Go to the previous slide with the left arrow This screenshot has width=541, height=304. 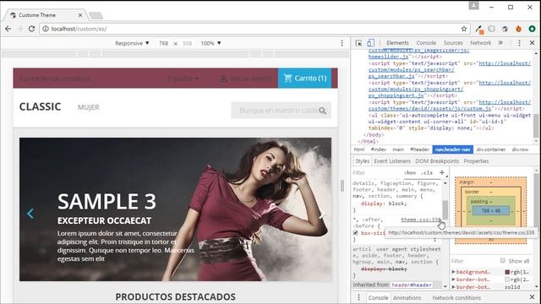[30, 214]
